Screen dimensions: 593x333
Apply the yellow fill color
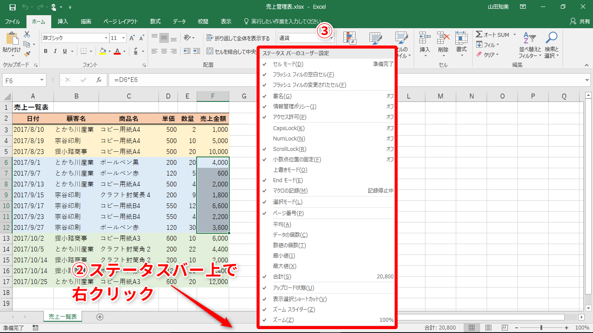pos(102,51)
